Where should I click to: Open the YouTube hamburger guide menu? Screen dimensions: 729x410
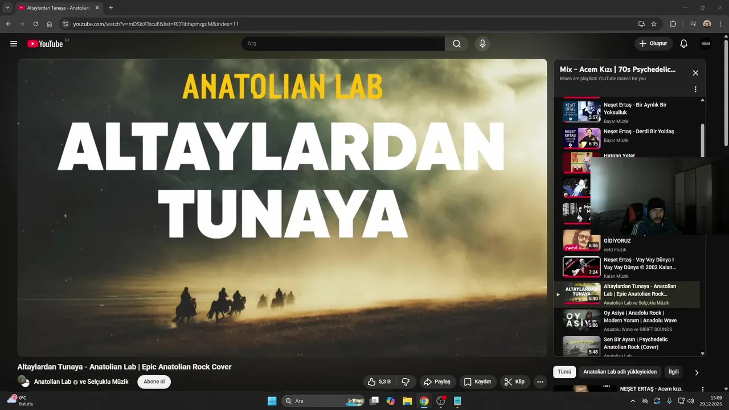coord(14,44)
